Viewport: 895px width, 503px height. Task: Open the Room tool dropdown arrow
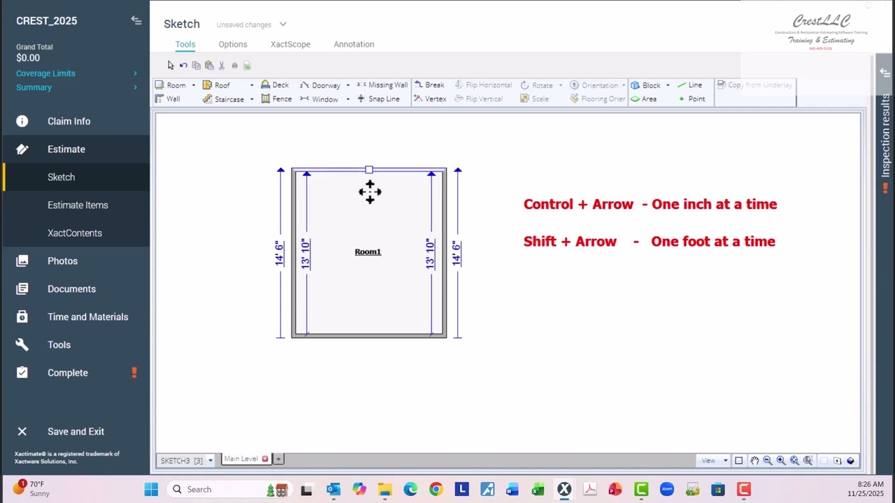[194, 85]
